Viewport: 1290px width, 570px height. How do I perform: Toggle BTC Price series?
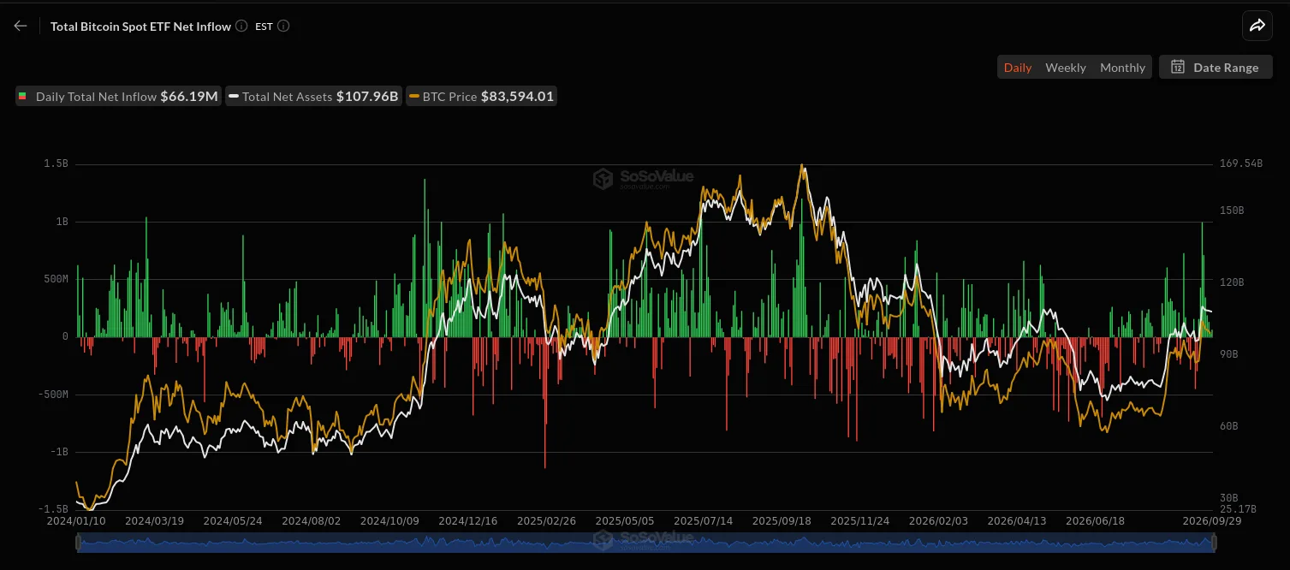482,97
